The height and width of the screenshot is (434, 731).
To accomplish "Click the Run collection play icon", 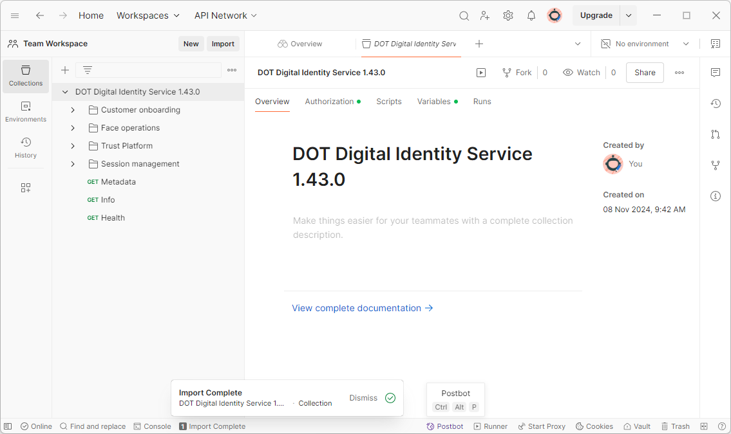I will (x=481, y=73).
